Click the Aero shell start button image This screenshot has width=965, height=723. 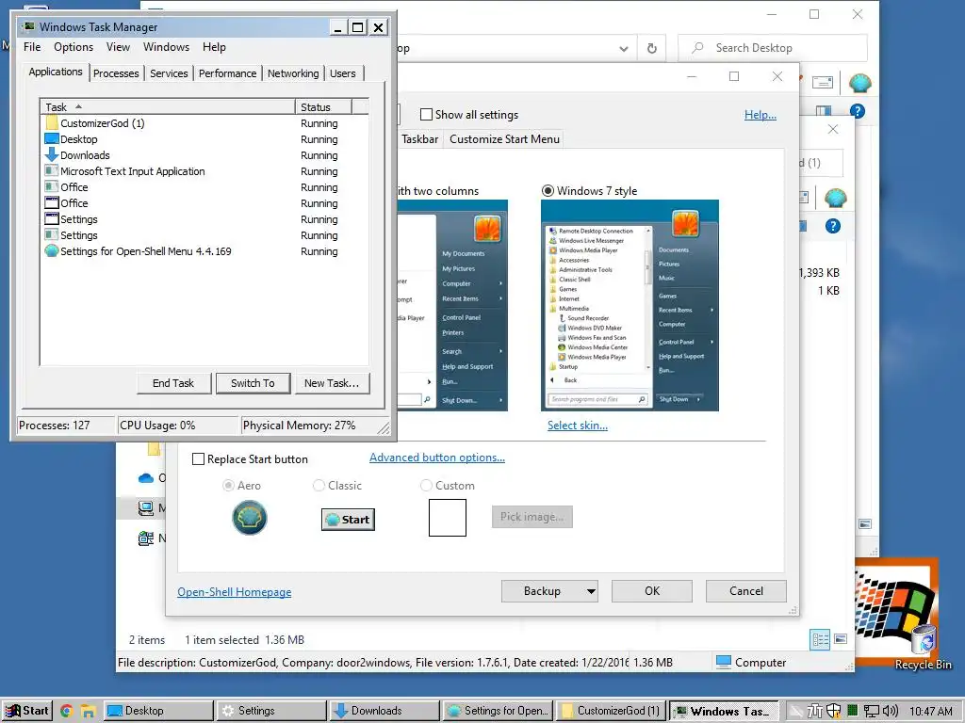[x=249, y=518]
